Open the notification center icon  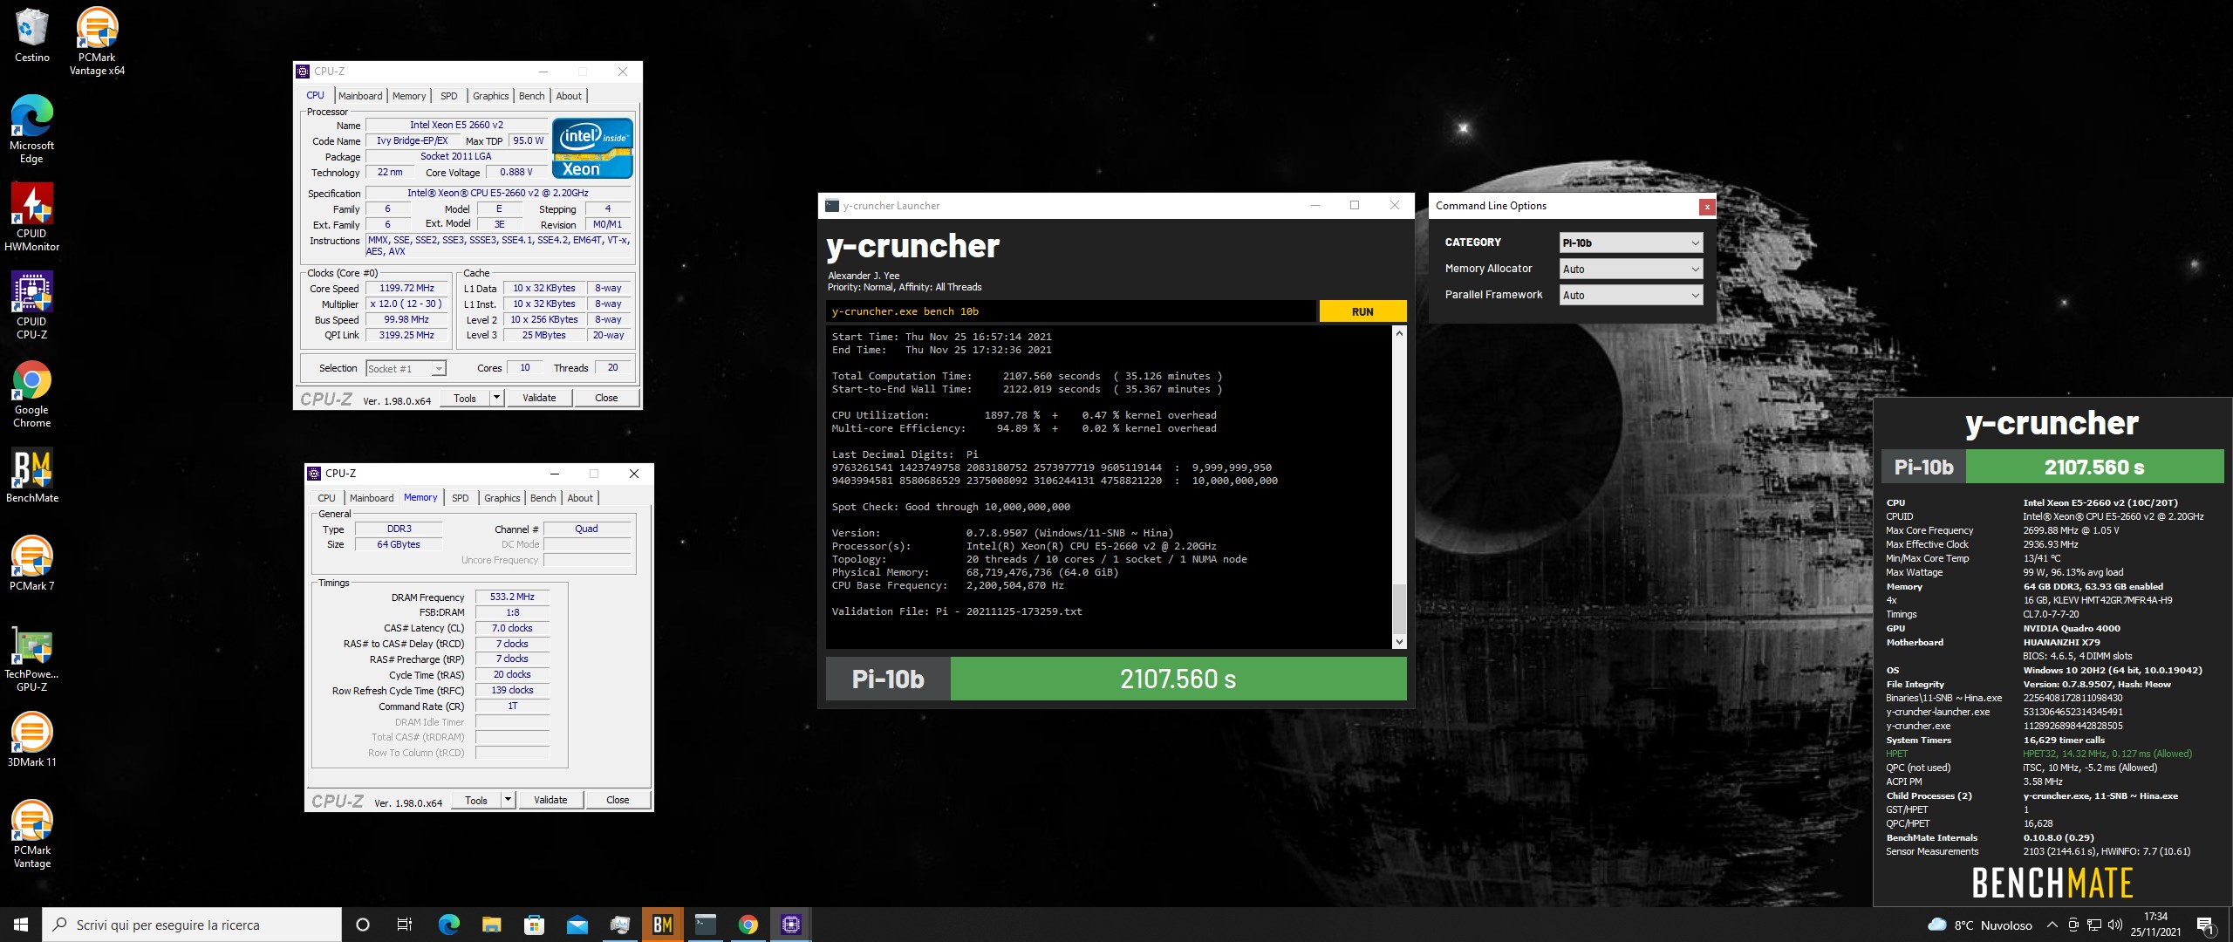tap(2206, 925)
